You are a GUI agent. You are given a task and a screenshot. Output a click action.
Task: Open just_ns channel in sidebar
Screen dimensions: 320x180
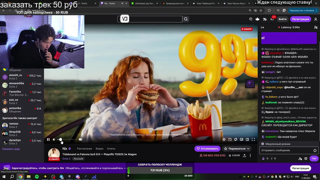click(x=22, y=101)
